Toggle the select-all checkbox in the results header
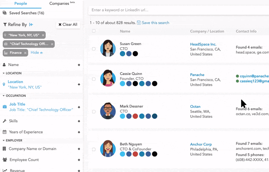The width and height of the screenshot is (269, 172). click(94, 31)
